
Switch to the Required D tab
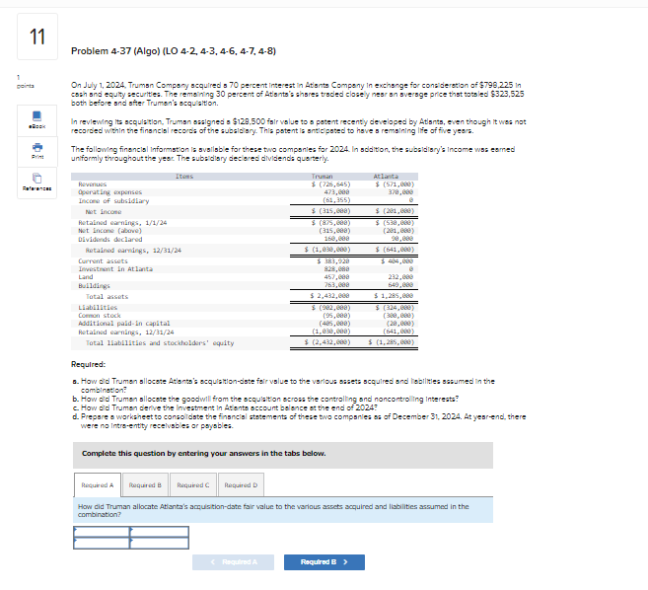point(241,485)
